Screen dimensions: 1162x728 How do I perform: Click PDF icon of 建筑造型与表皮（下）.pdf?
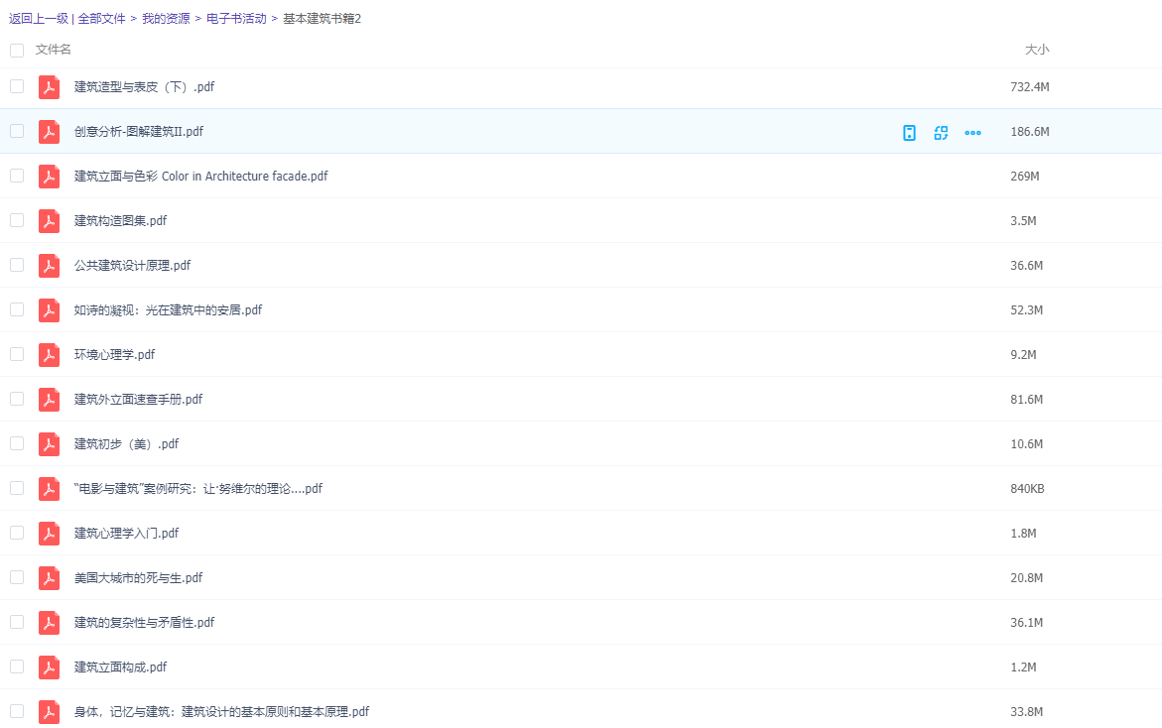click(49, 86)
